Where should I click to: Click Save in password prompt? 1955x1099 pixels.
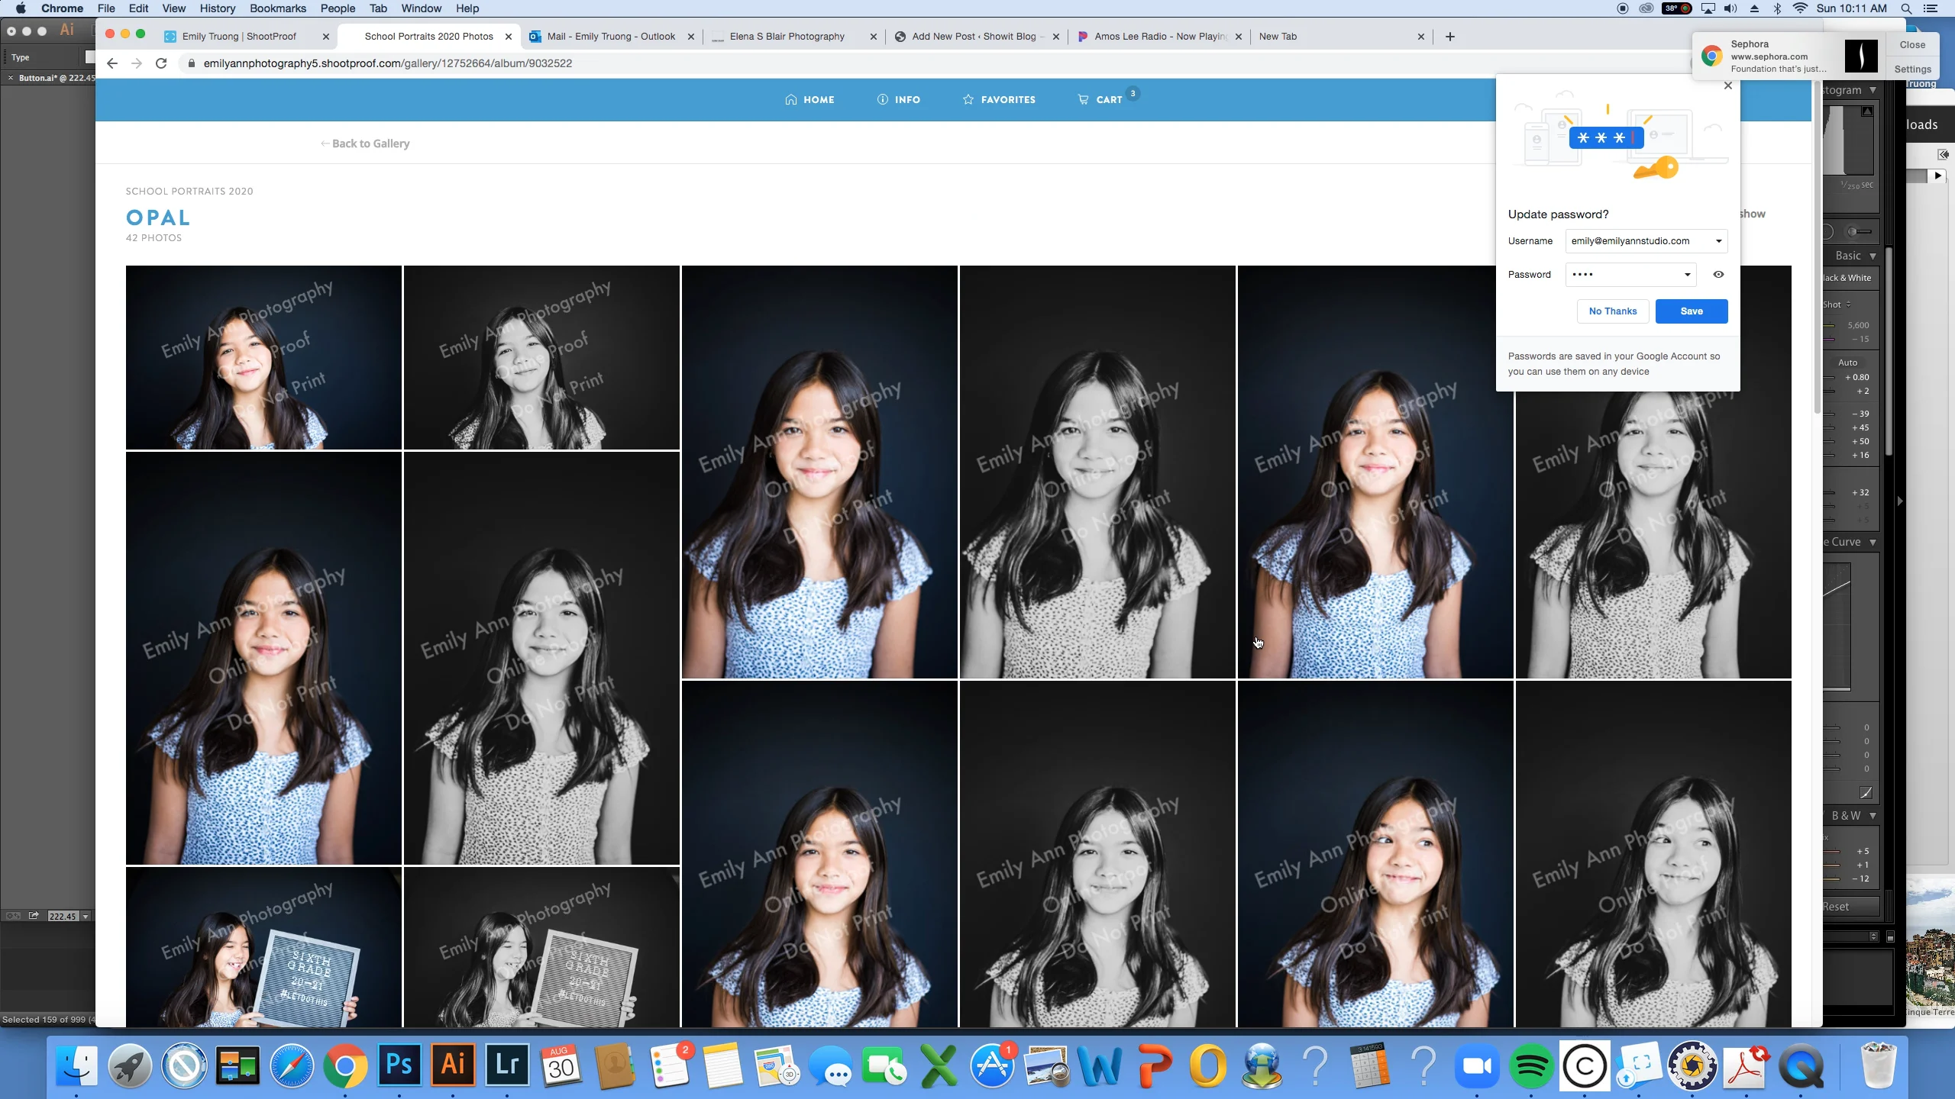pos(1691,311)
